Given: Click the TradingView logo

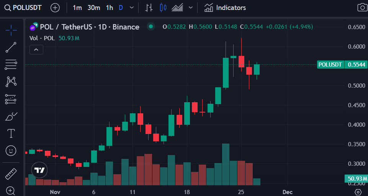Looking at the screenshot, I should pos(39,170).
